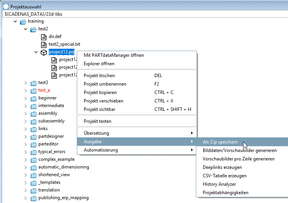The height and width of the screenshot is (203, 288).
Task: Click the complex_example folder icon
Action: (33, 160)
